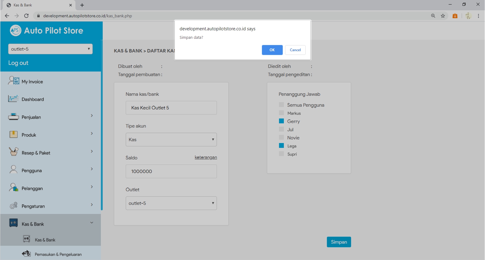This screenshot has width=485, height=260.
Task: Enable the Novie checkbox
Action: 281,138
